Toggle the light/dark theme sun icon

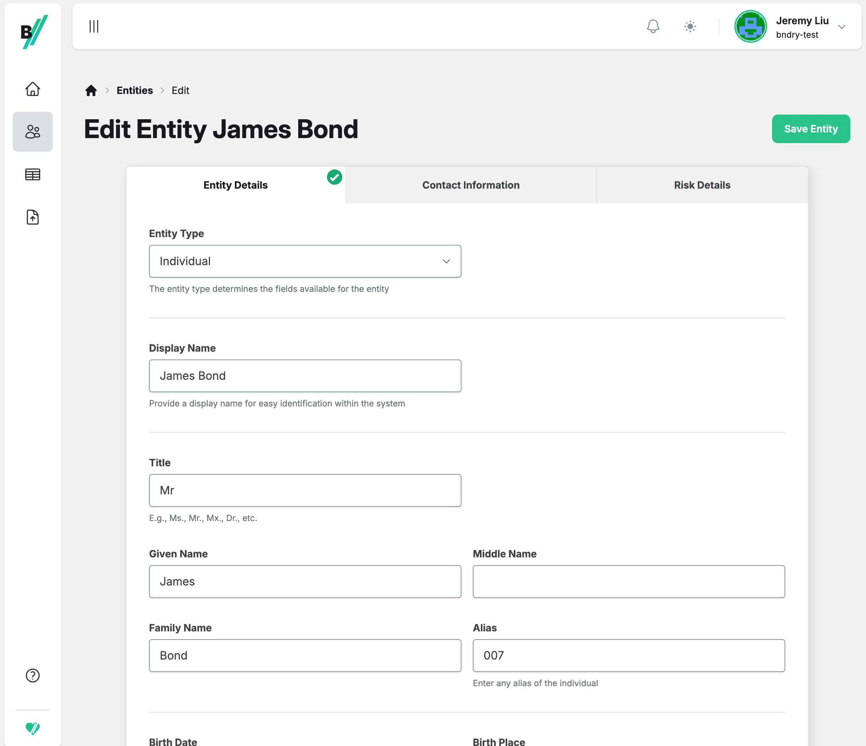(x=690, y=26)
